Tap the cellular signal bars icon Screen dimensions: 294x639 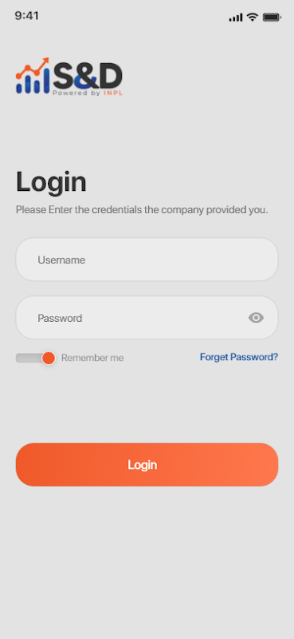[x=236, y=18]
